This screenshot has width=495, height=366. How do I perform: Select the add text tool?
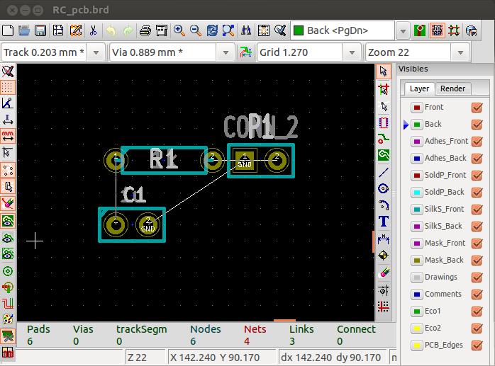coord(384,222)
